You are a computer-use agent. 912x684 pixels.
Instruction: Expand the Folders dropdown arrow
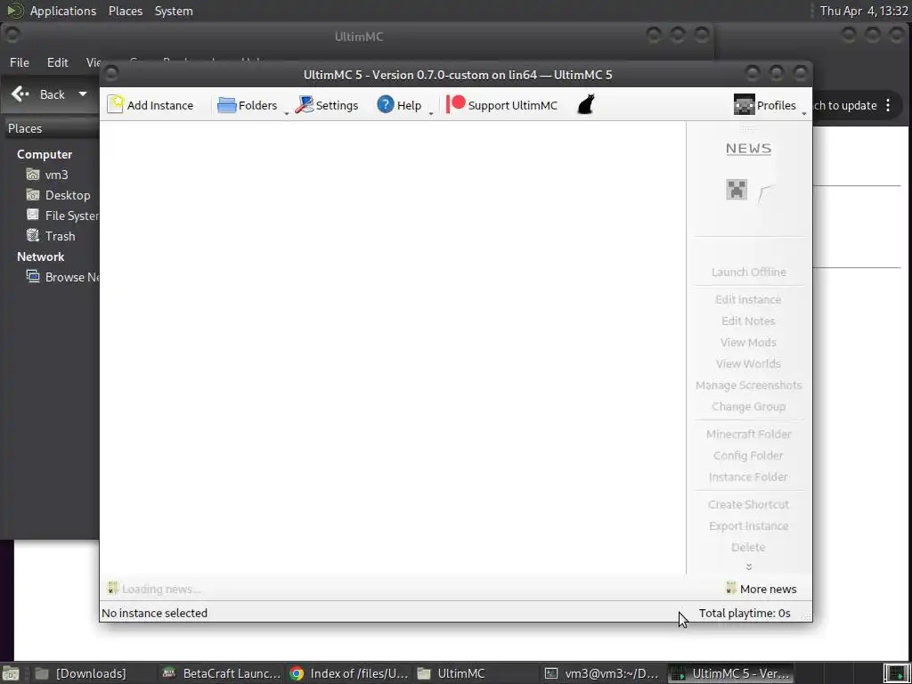coord(286,113)
